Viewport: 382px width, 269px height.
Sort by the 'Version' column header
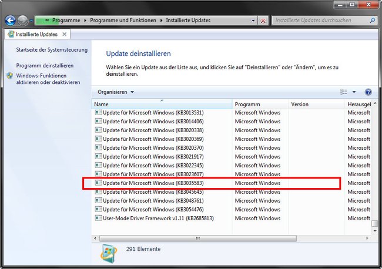(x=316, y=104)
